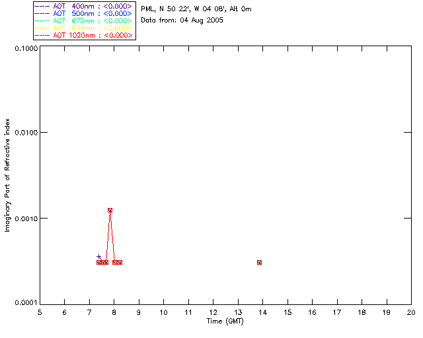
Task: Click the peak data point near 8 GMT
Action: (x=110, y=210)
